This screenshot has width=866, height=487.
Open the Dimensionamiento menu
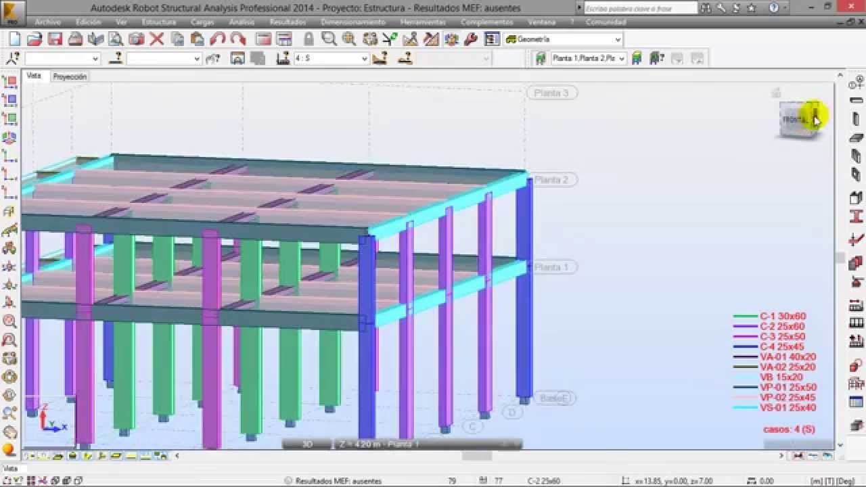tap(353, 22)
